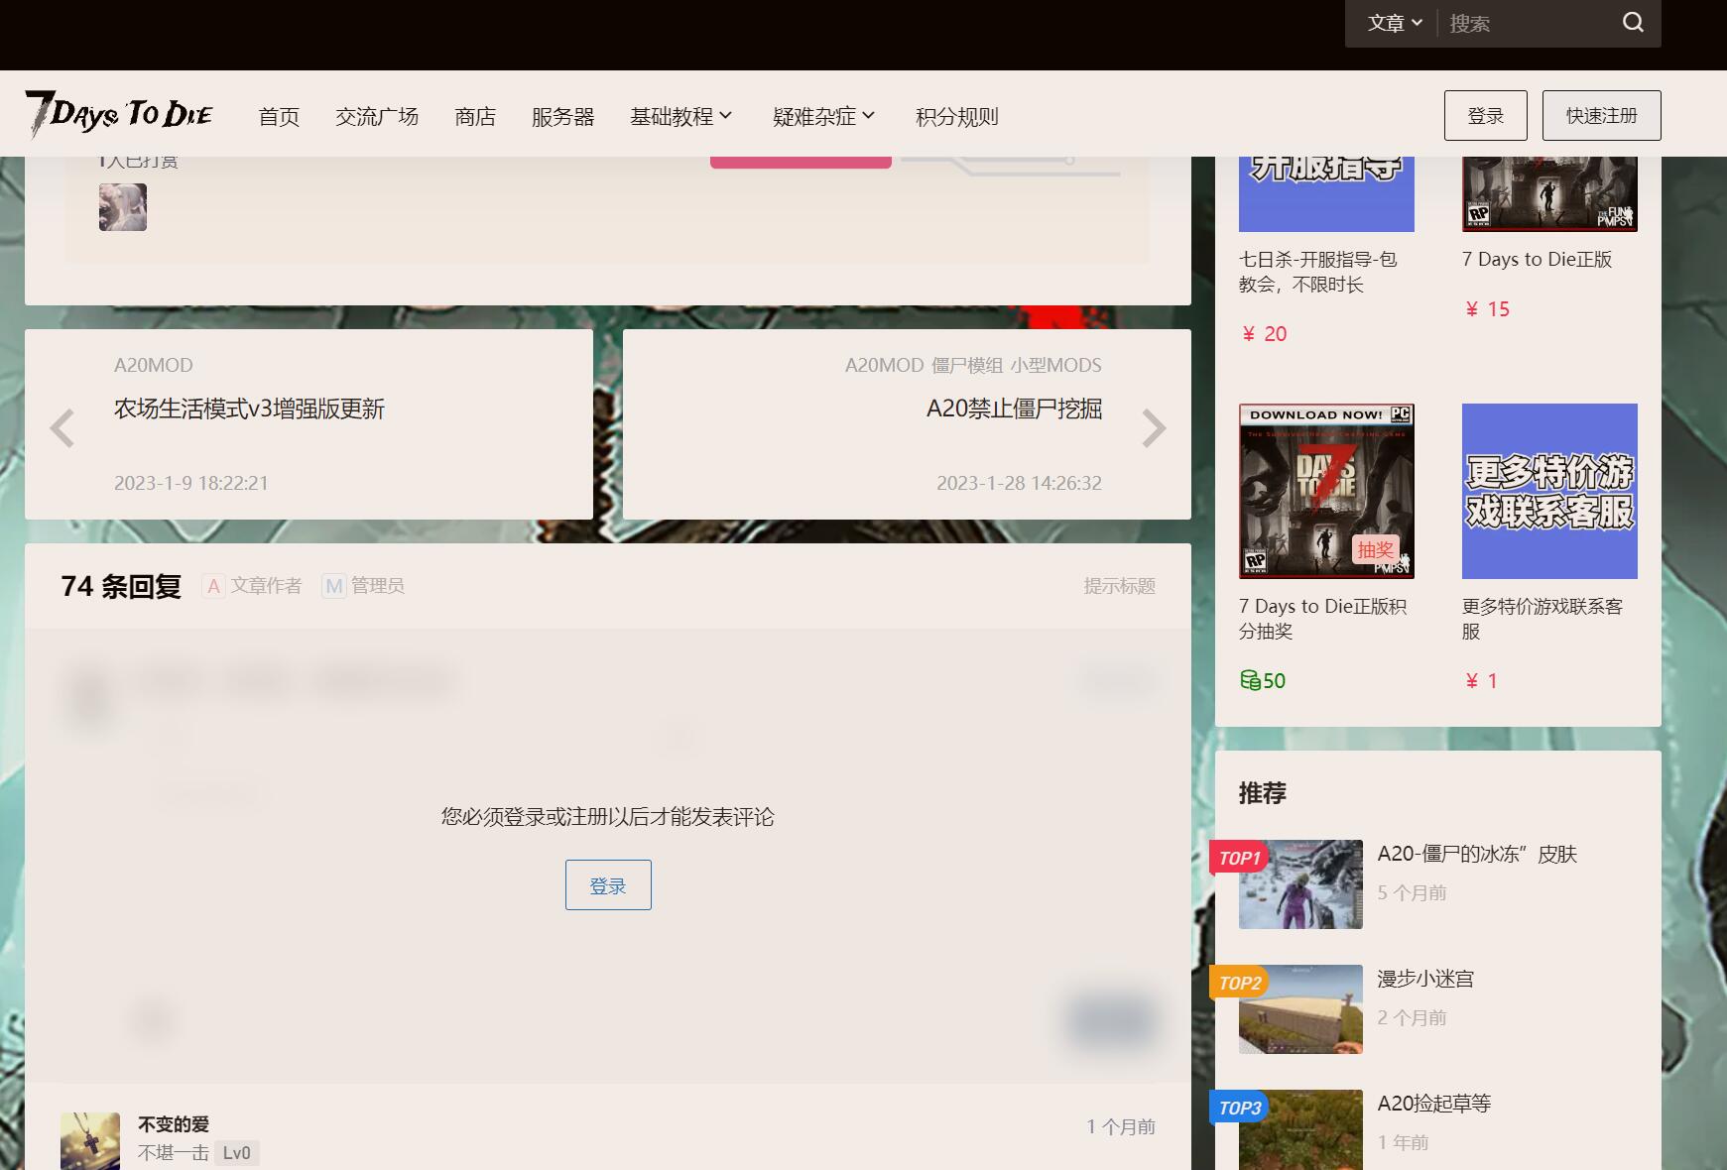
Task: Open the 7 Days to Die正版积分抽奖 title
Action: 1323,619
